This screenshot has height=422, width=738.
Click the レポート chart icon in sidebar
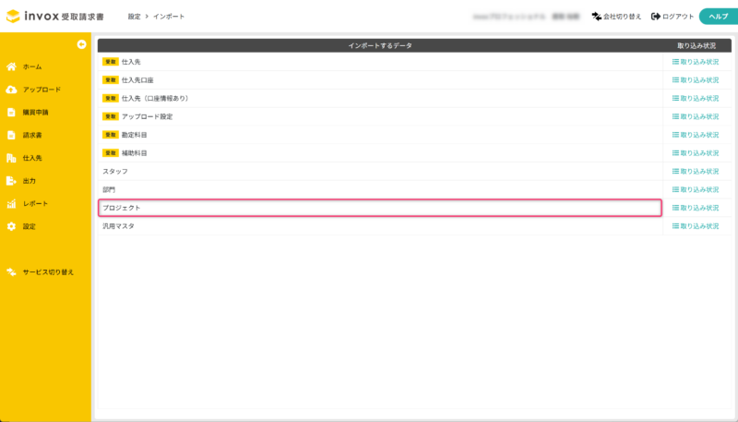pos(11,203)
